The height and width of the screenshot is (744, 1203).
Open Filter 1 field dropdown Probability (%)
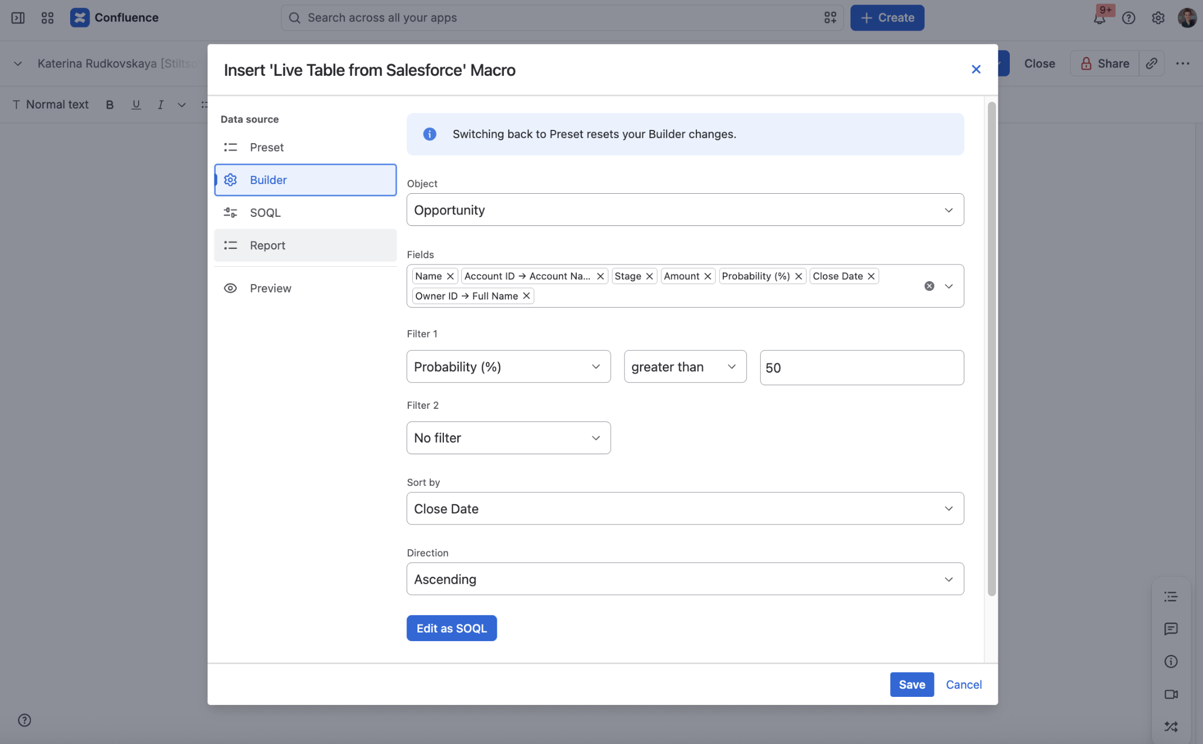(508, 367)
